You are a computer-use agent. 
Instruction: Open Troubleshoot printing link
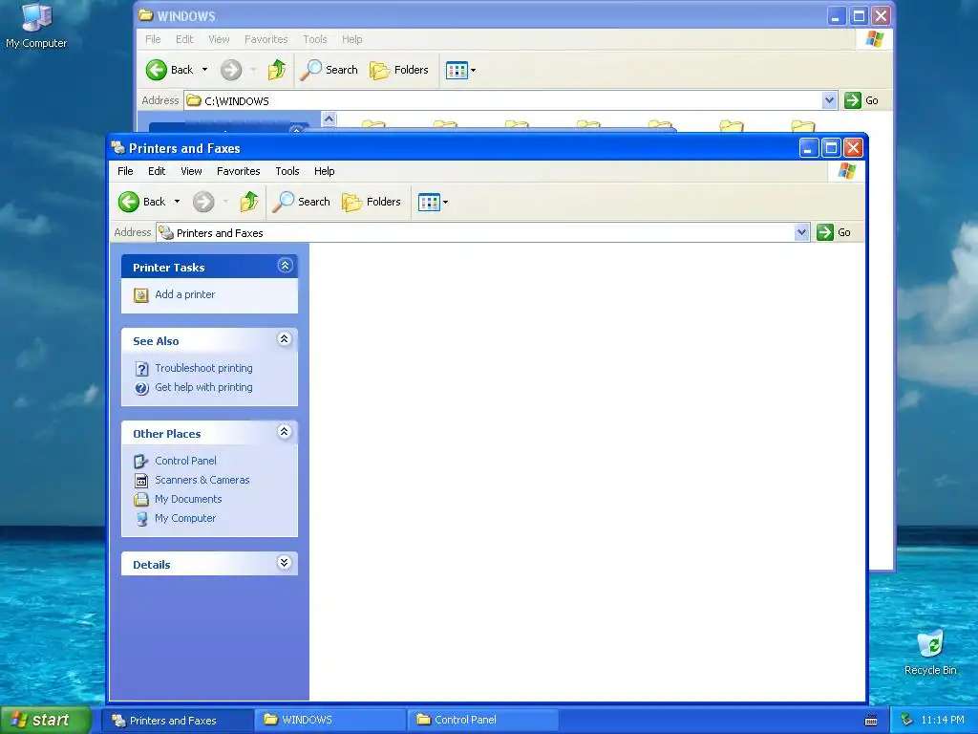tap(203, 368)
